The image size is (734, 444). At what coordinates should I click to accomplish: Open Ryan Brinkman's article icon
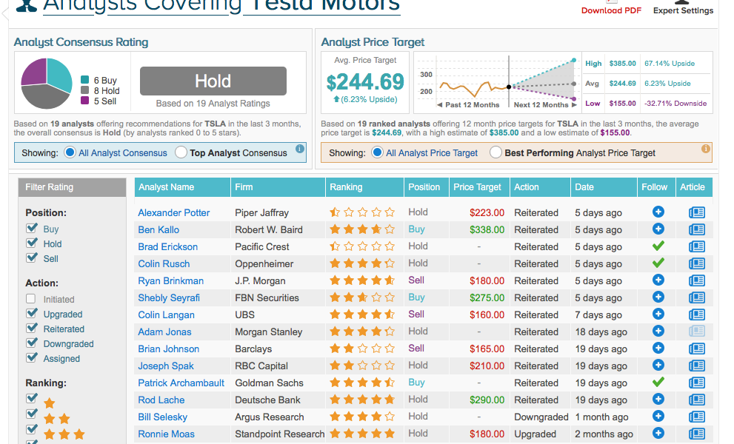coord(696,280)
